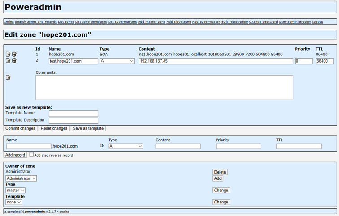Open Search zones and records

36,22
